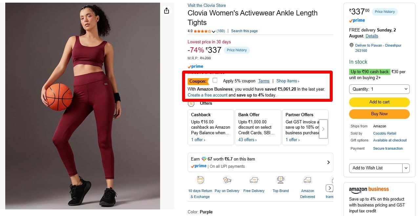Click the product model photo
This screenshot has width=418, height=216.
tap(83, 106)
